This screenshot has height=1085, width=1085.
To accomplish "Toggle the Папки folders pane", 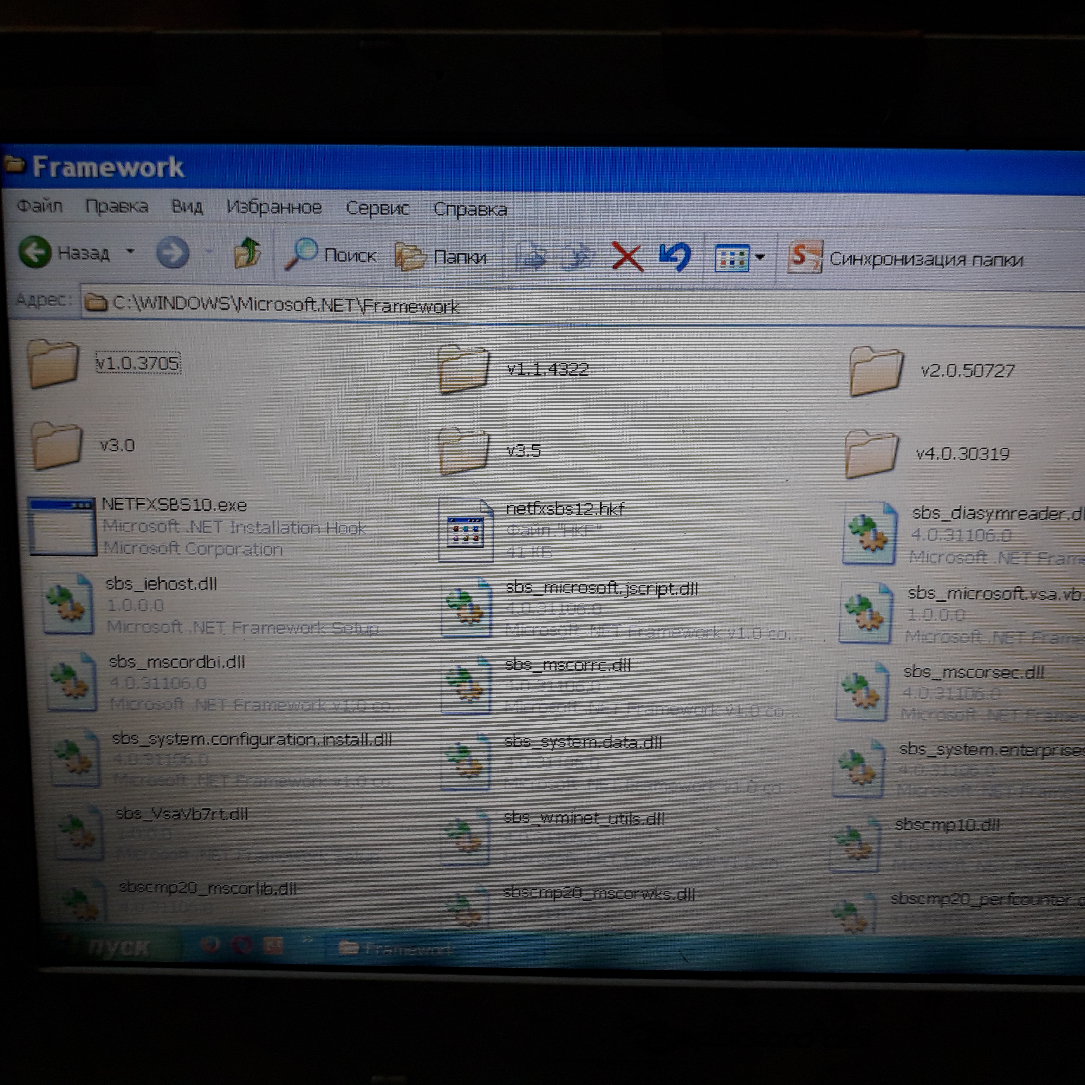I will (441, 256).
